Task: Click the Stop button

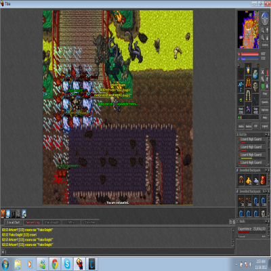Action: click(265, 93)
